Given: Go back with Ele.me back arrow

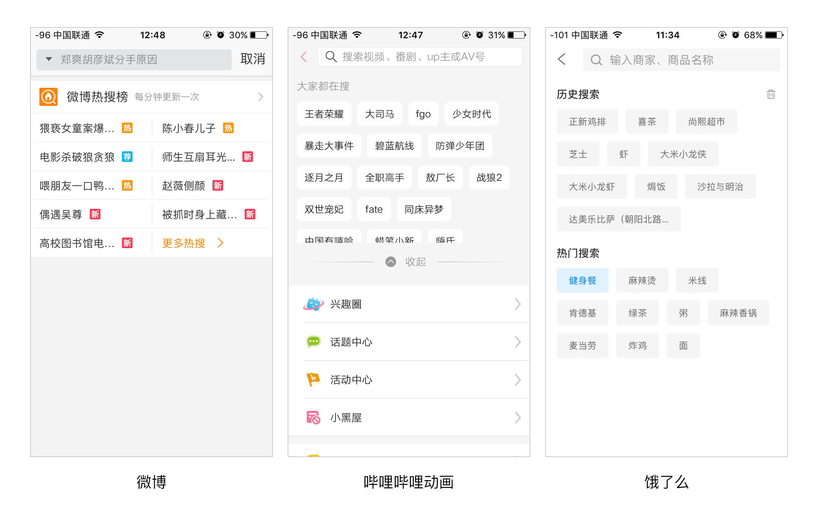Looking at the screenshot, I should (x=562, y=59).
